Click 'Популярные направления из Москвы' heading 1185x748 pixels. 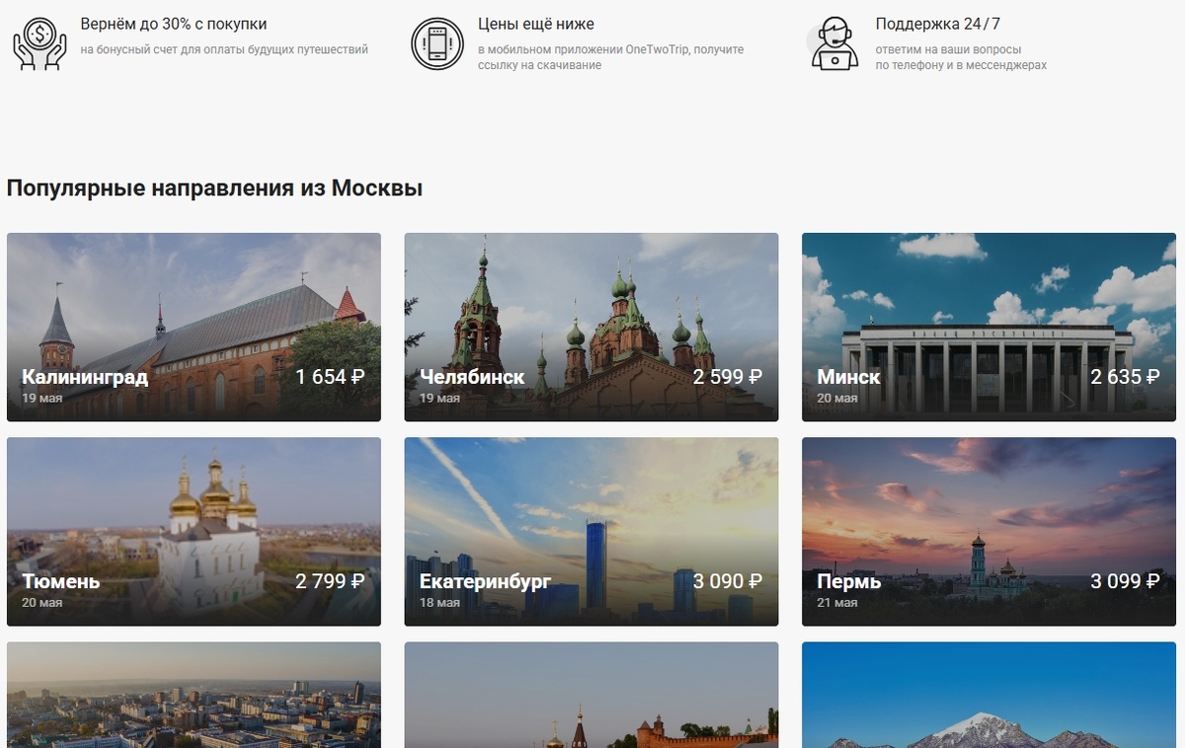(x=214, y=187)
